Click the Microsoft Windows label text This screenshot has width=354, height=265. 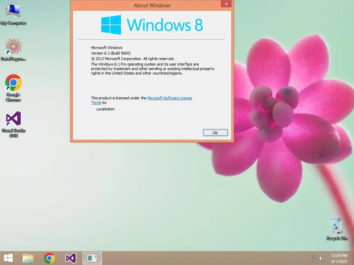coord(106,48)
